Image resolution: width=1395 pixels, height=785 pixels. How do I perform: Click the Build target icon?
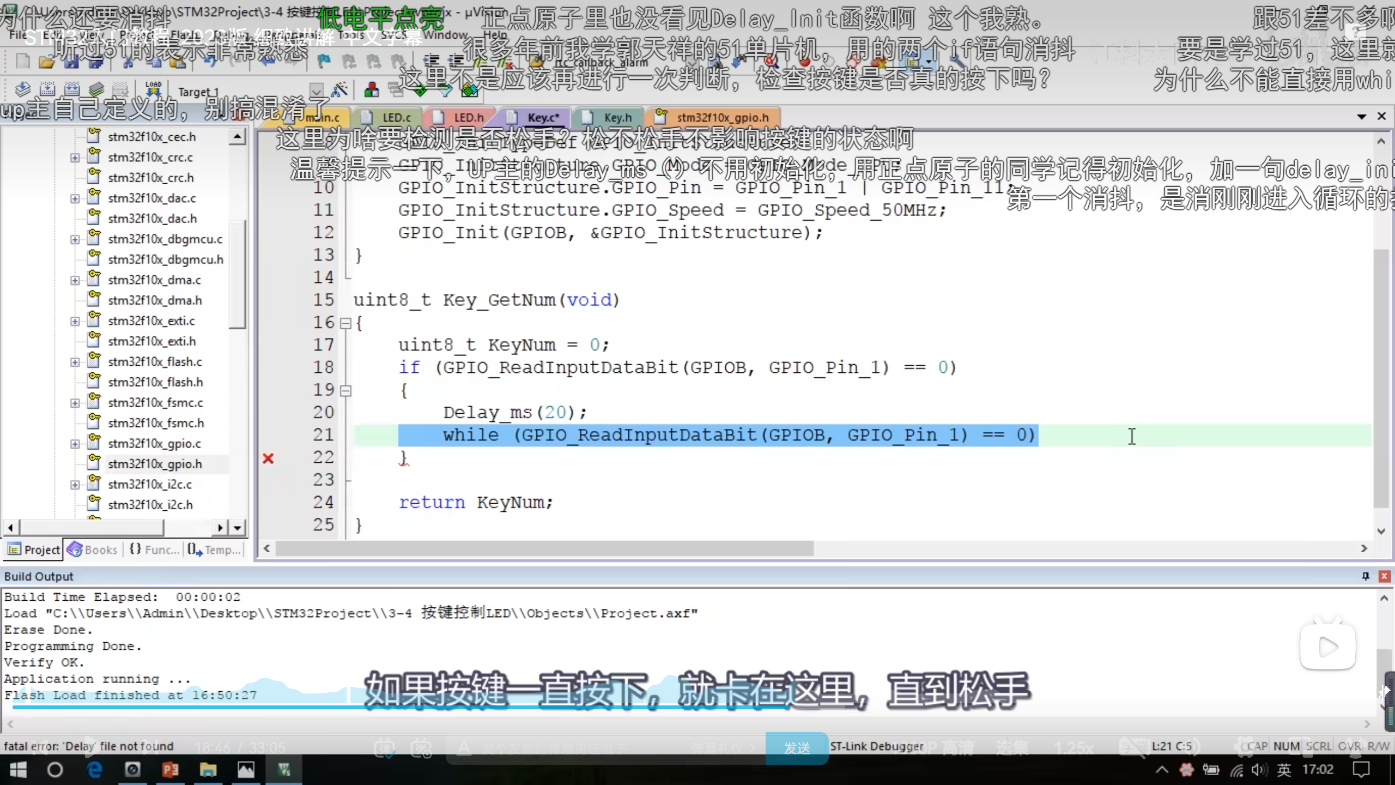click(x=47, y=89)
